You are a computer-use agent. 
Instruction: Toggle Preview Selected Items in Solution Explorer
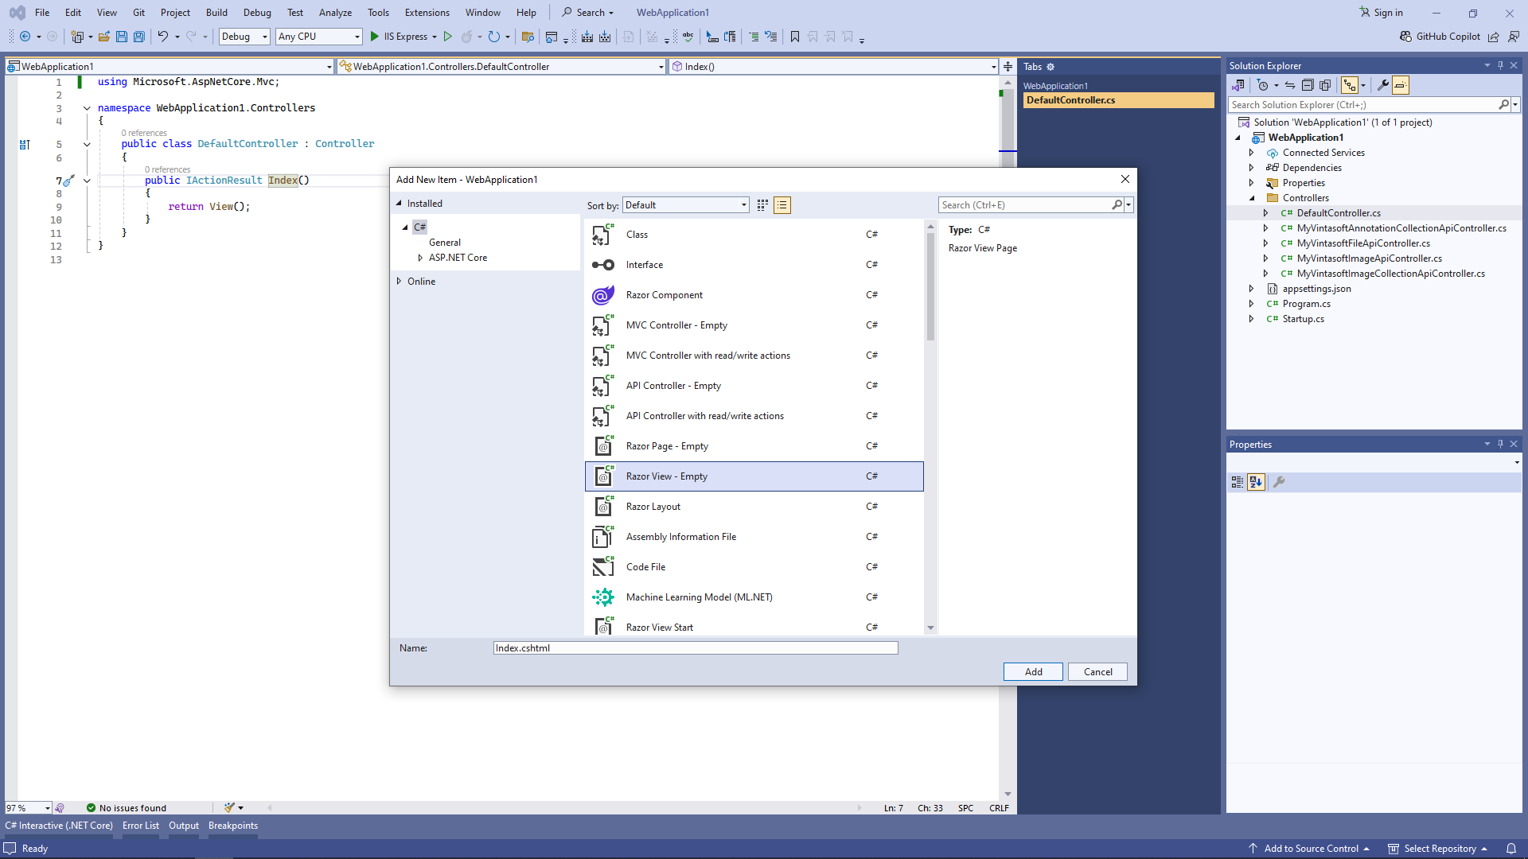pyautogui.click(x=1401, y=85)
